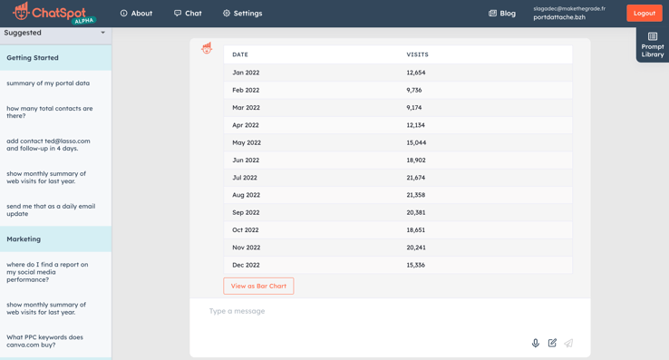Click the 'Dec 2022' date cell
The width and height of the screenshot is (669, 360).
[246, 265]
